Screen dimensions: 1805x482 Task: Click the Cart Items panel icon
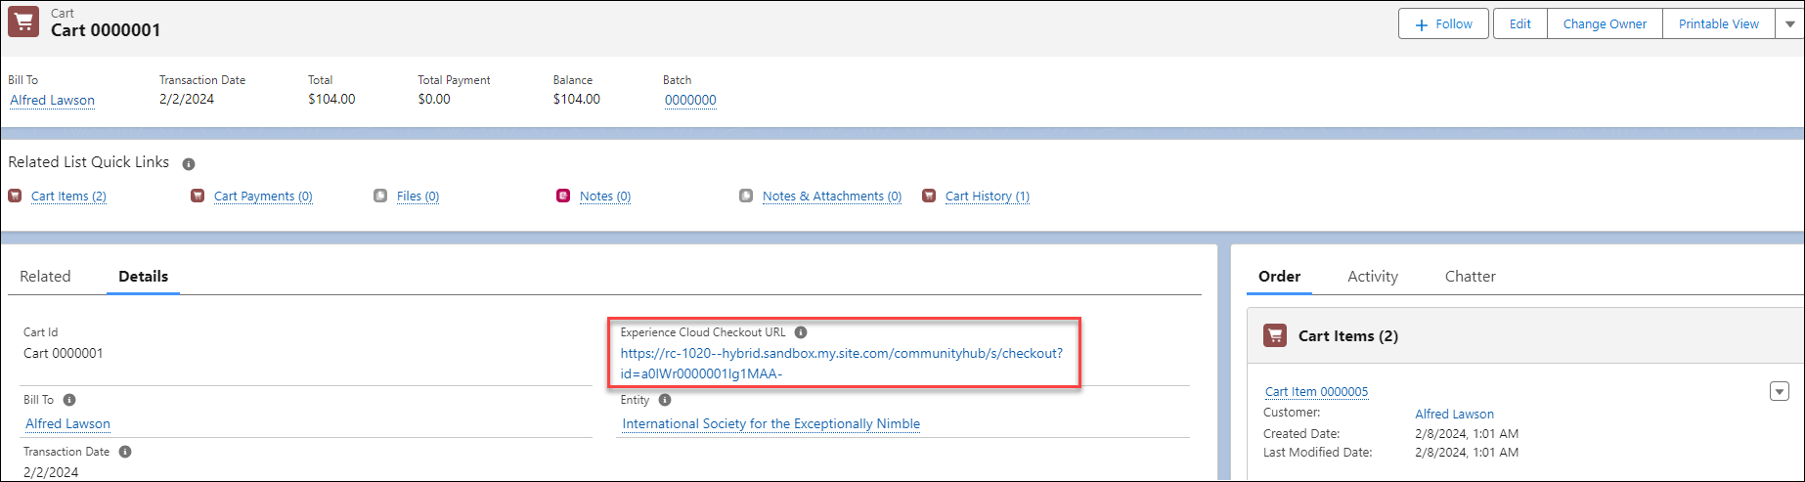pos(1275,335)
